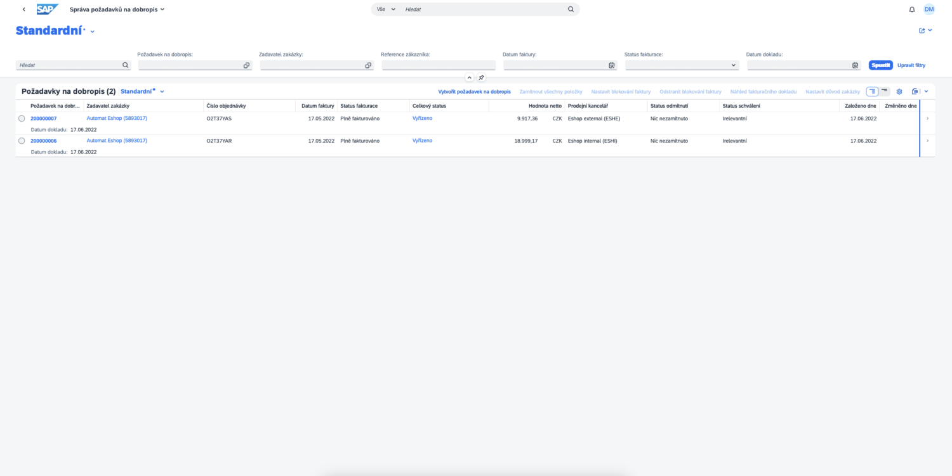Expand the Status fakturace dropdown

pos(734,65)
